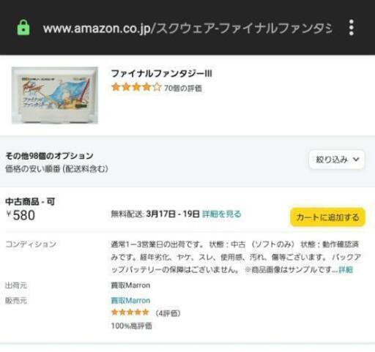Click the 中古商品 - 可 condition heading

pos(30,201)
